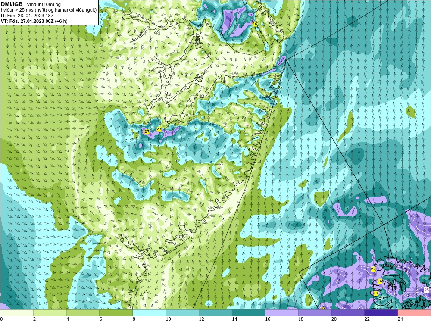Viewport: 431px width, 322px height.
Task: Click the '12' scale label
Action: coord(201,319)
